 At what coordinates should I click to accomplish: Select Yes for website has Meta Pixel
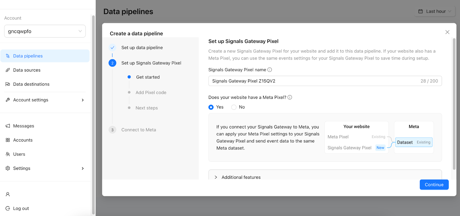[211, 107]
